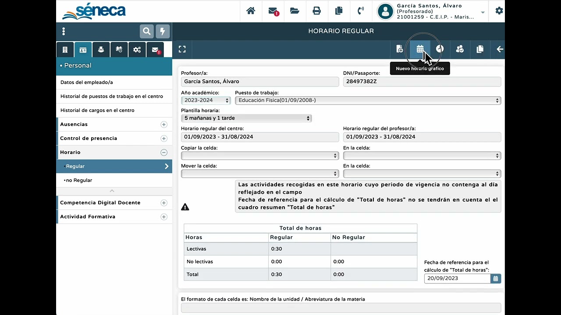
Task: Click the printer icon in header
Action: [316, 11]
